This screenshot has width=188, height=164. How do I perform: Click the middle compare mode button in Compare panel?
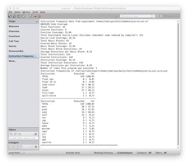pos(15,147)
